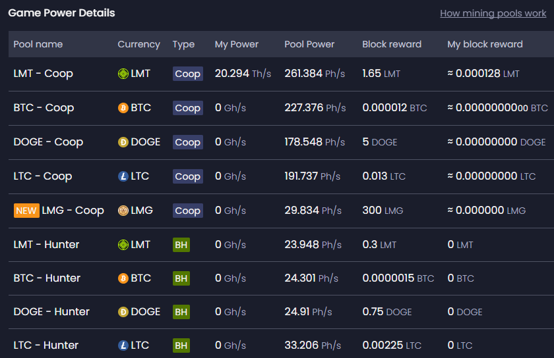Viewport: 554px width, 358px height.
Task: Click the 0.0000015 BTC block reward
Action: pos(398,278)
